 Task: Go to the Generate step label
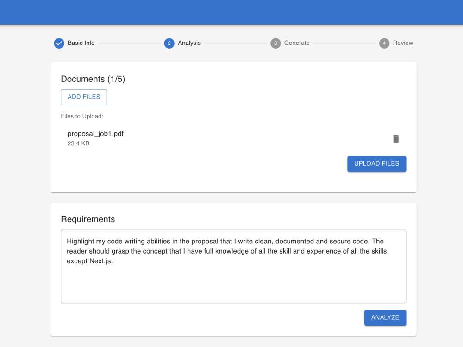[x=297, y=43]
